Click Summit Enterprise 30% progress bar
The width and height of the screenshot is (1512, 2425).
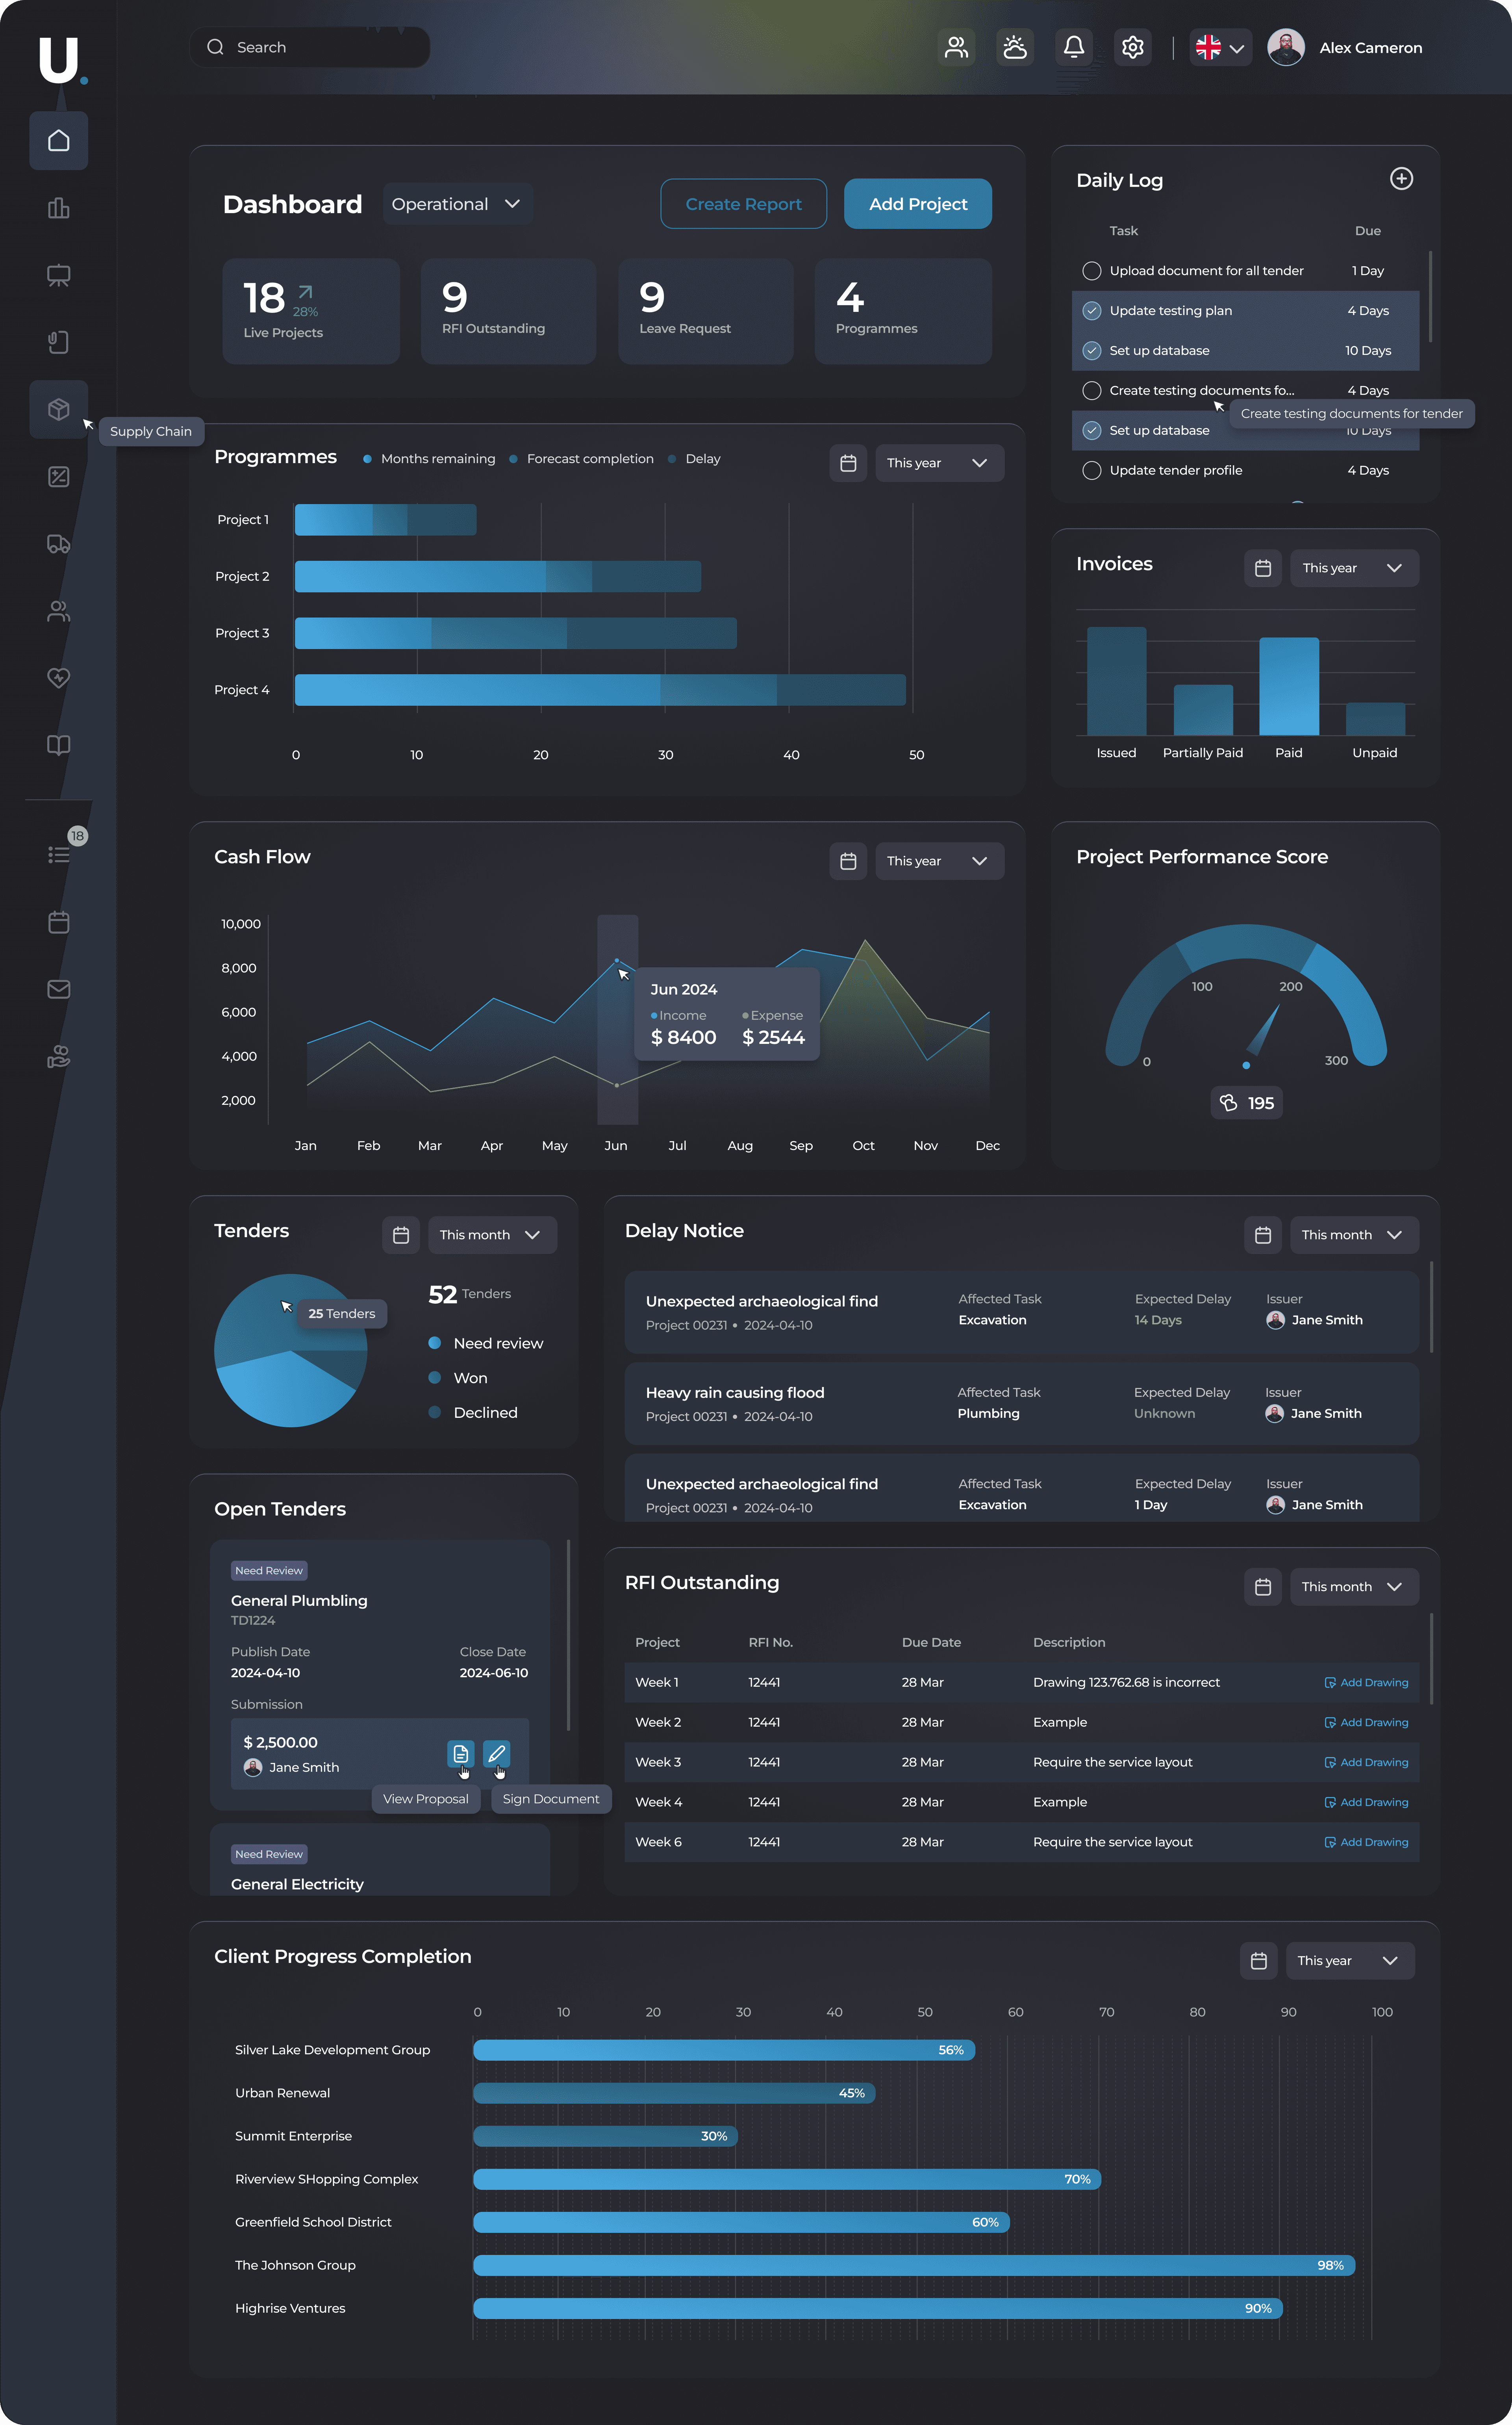[605, 2136]
